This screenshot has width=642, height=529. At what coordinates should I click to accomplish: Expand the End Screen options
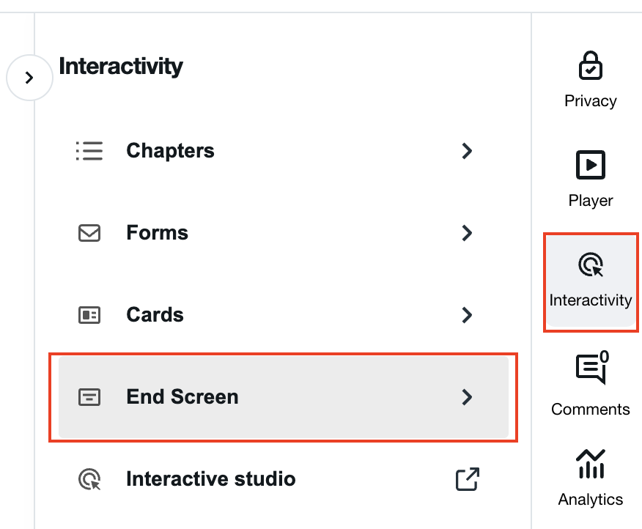[467, 397]
